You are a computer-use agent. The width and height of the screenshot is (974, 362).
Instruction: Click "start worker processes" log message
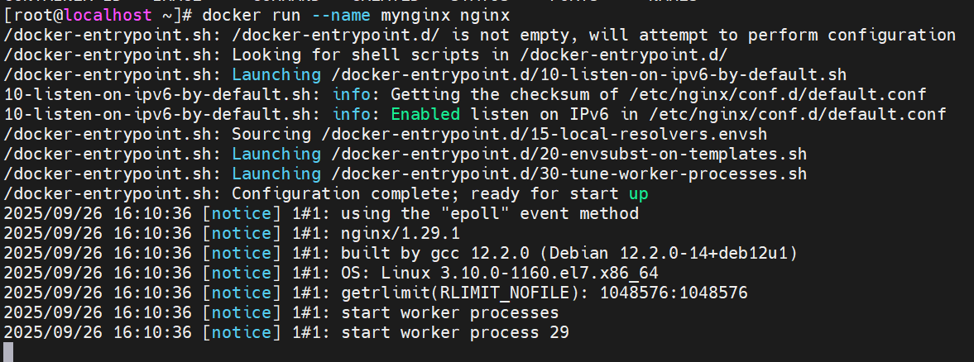(449, 313)
